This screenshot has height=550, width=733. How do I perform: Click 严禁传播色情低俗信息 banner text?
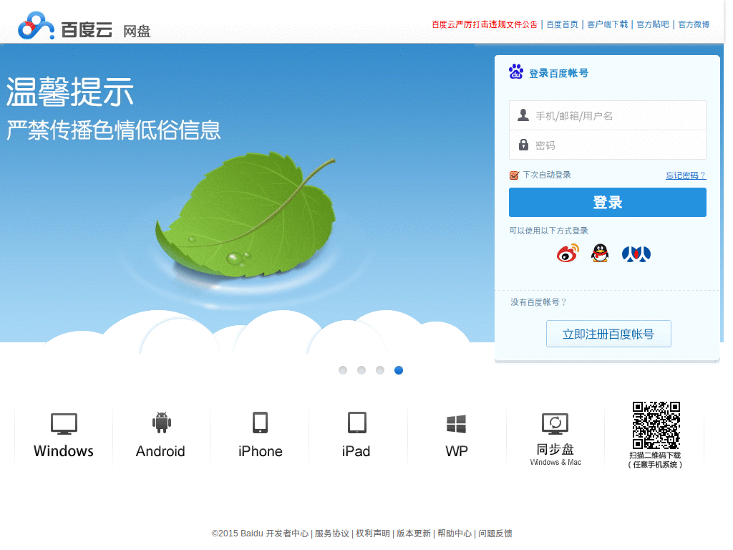(x=114, y=130)
